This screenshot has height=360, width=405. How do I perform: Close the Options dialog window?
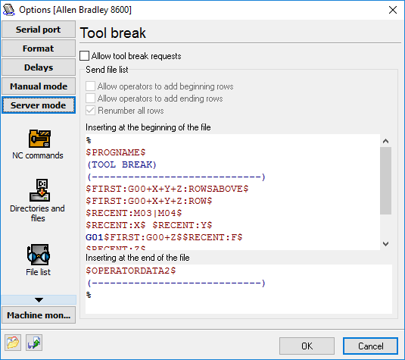coord(393,10)
